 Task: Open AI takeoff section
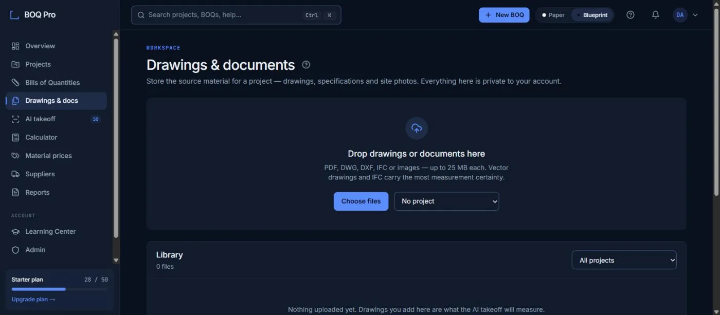(x=56, y=119)
